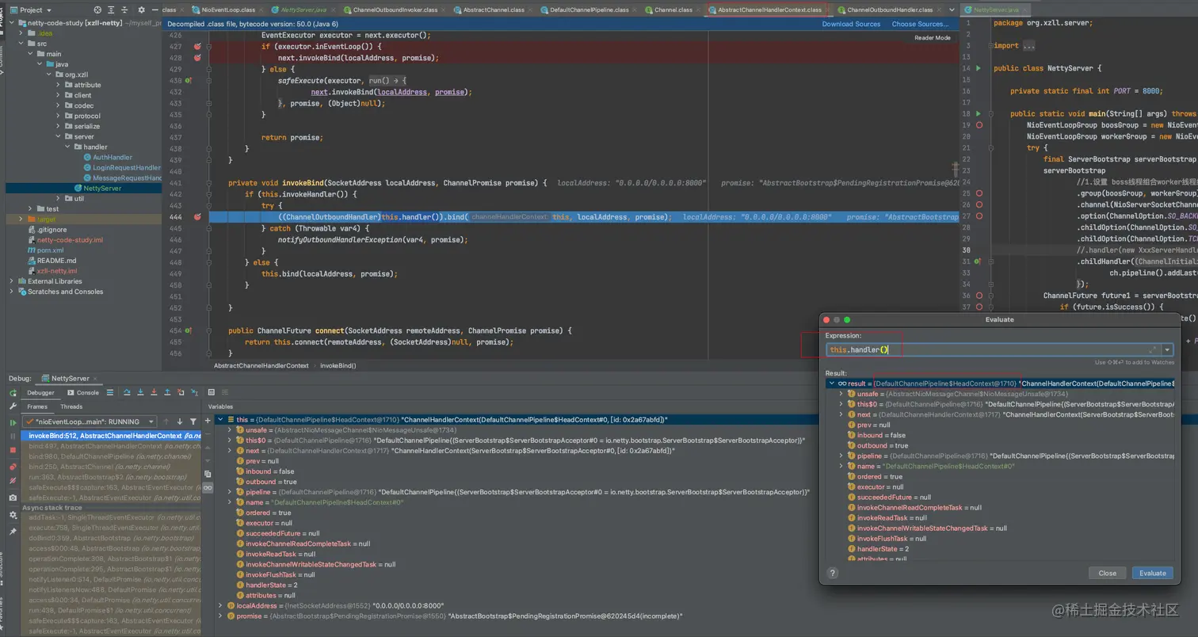Click the filter frames funnel icon
1198x637 pixels.
pos(193,421)
